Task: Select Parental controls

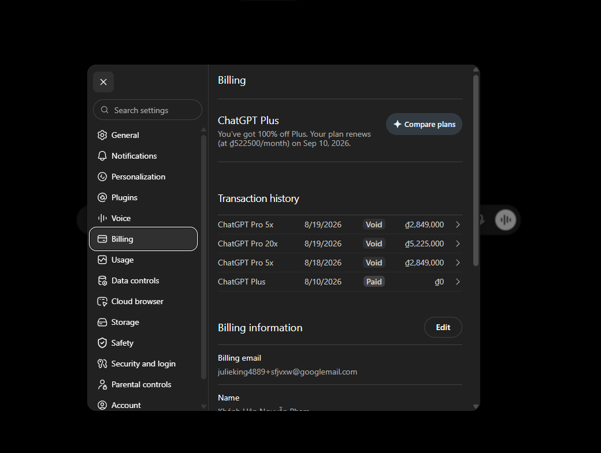Action: point(143,384)
